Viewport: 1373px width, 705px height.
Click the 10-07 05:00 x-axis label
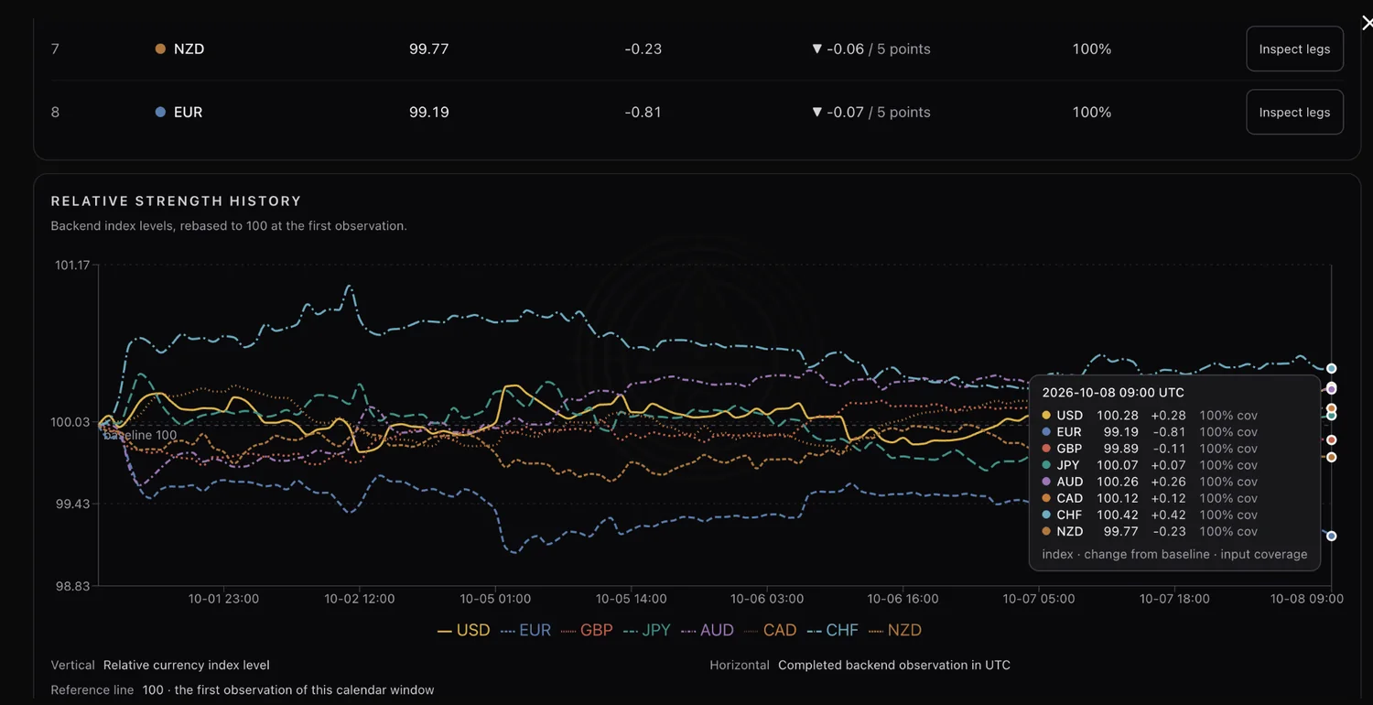pos(1039,599)
